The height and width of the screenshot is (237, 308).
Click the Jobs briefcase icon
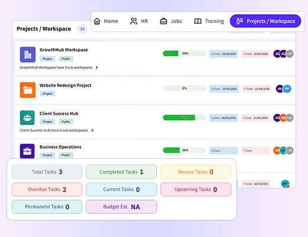tap(163, 21)
